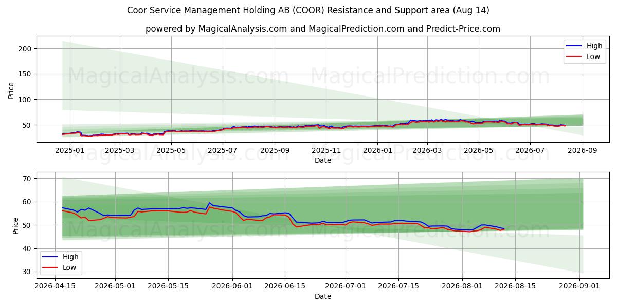Click the '2026-01' tick label on the top chart
The width and height of the screenshot is (617, 308).
(x=378, y=150)
